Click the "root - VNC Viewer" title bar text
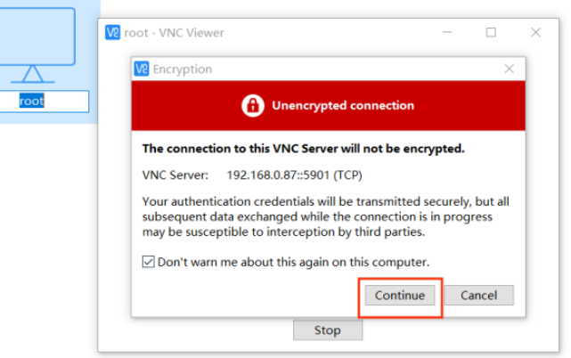The height and width of the screenshot is (358, 571). pos(175,33)
